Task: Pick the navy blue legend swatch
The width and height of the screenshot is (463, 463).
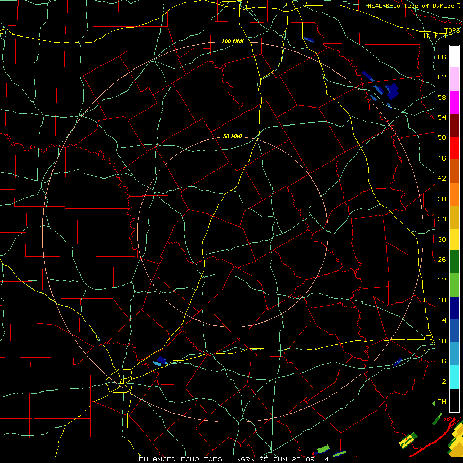Action: 454,308
